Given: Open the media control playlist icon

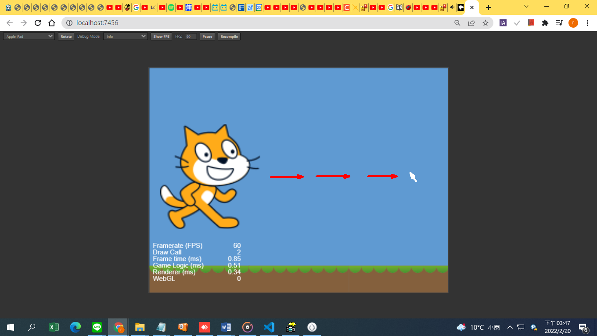Looking at the screenshot, I should 559,23.
